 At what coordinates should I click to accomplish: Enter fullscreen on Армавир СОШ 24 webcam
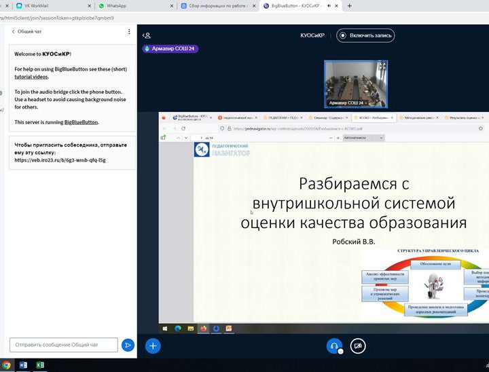click(382, 66)
